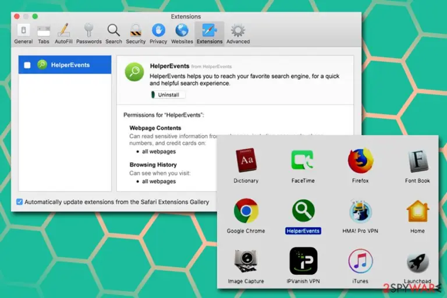The height and width of the screenshot is (298, 447).
Task: Select HelperEvents in the extensions list
Action: (65, 65)
